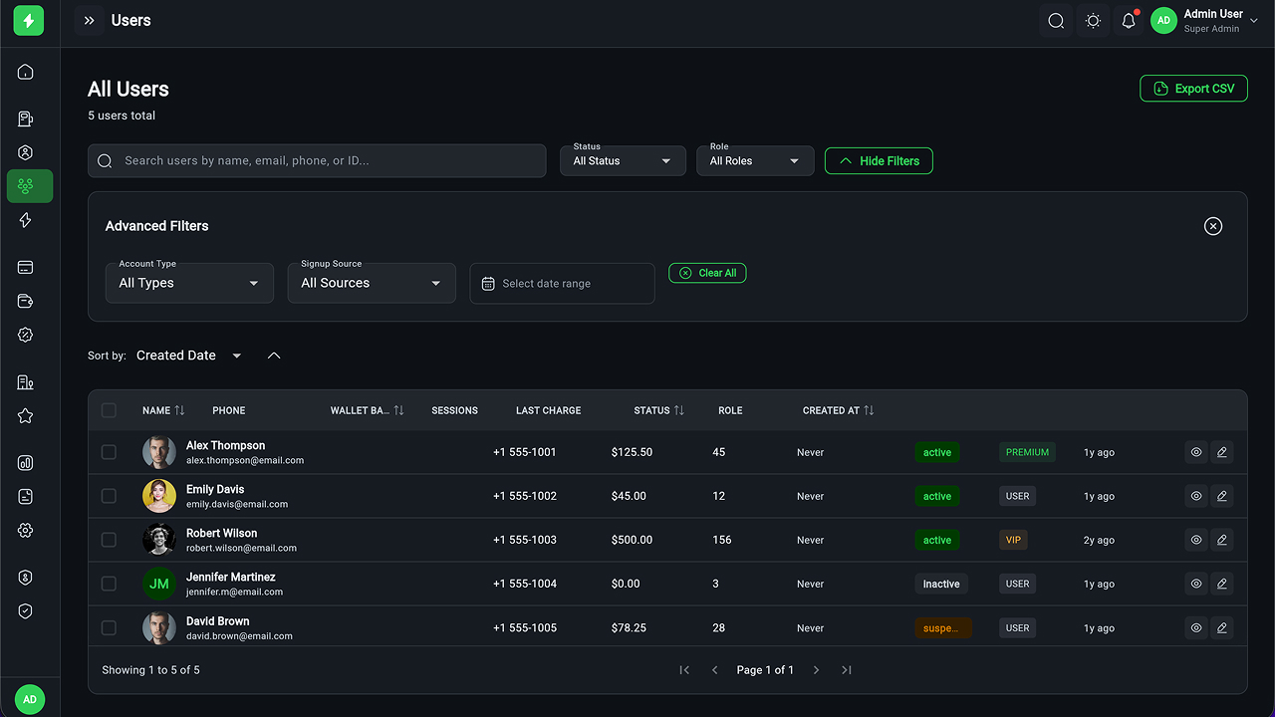Image resolution: width=1275 pixels, height=717 pixels.
Task: Expand the Account Type dropdown
Action: coord(189,283)
